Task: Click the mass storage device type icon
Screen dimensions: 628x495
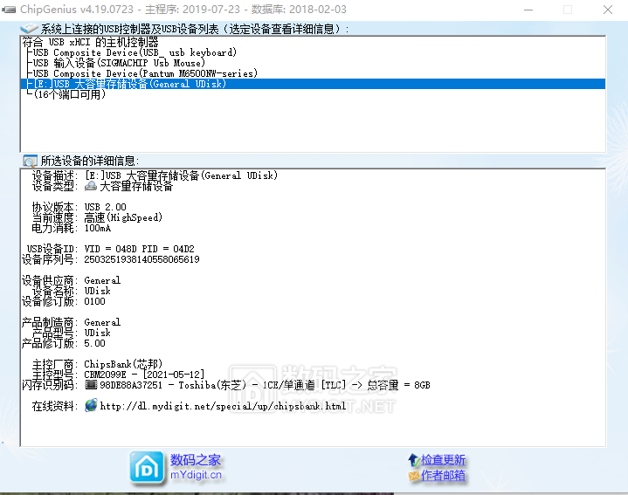Action: click(x=91, y=186)
